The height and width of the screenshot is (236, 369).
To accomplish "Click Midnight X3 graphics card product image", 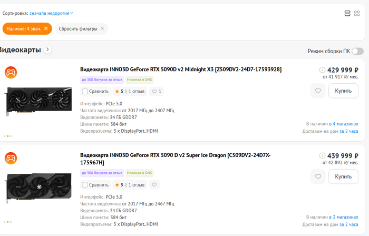I will click(x=39, y=101).
